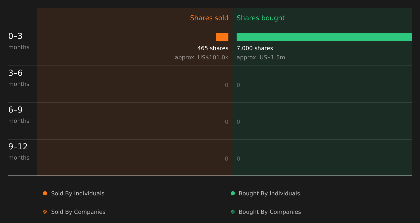Click the green 7,000 shares bought bar
Image resolution: width=420 pixels, height=223 pixels.
click(x=324, y=37)
